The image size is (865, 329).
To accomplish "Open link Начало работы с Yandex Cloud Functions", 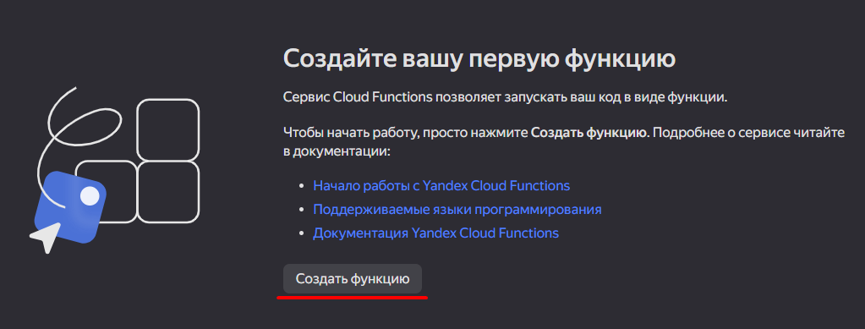I will [441, 185].
